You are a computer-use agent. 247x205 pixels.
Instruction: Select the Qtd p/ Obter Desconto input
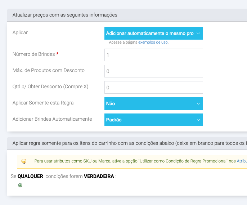pyautogui.click(x=153, y=88)
